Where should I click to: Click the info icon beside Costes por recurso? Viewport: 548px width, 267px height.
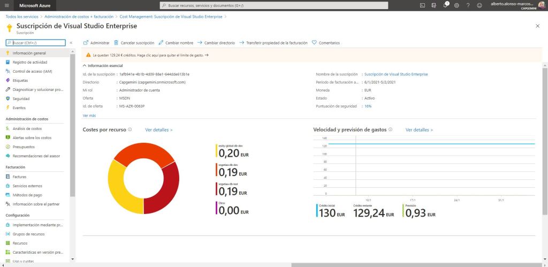(x=130, y=129)
